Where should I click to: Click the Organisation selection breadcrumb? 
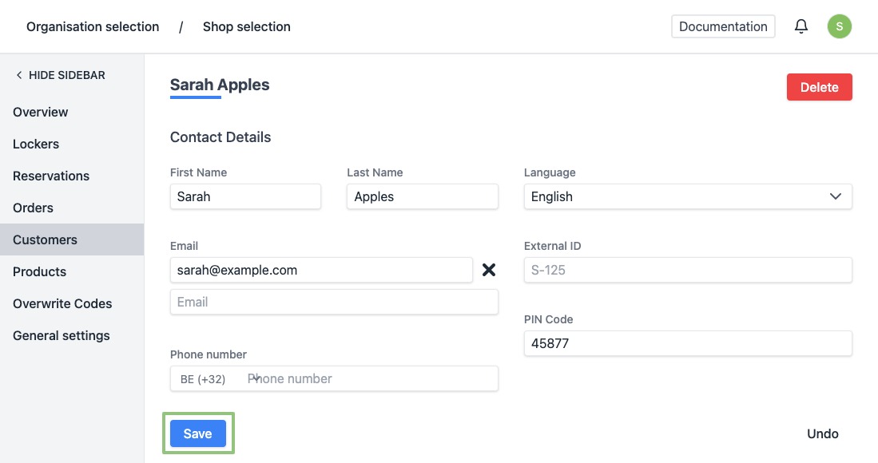93,27
